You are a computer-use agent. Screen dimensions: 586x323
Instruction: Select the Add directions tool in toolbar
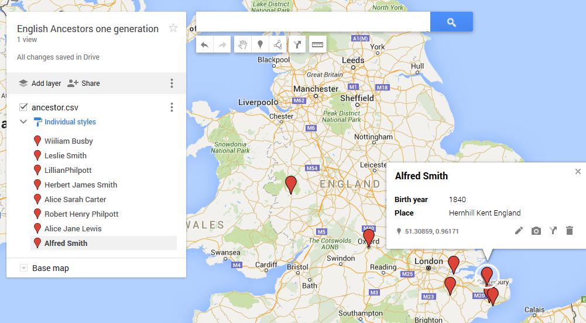coord(297,45)
